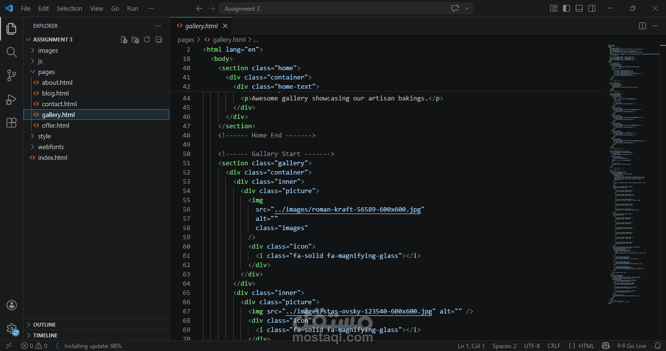This screenshot has height=351, width=666.
Task: Click the New File icon in Explorer
Action: point(124,39)
